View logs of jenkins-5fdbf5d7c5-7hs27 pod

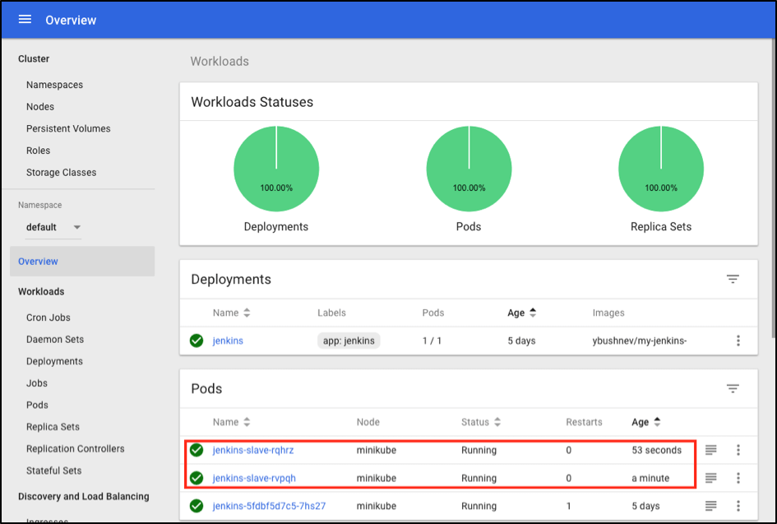tap(710, 506)
